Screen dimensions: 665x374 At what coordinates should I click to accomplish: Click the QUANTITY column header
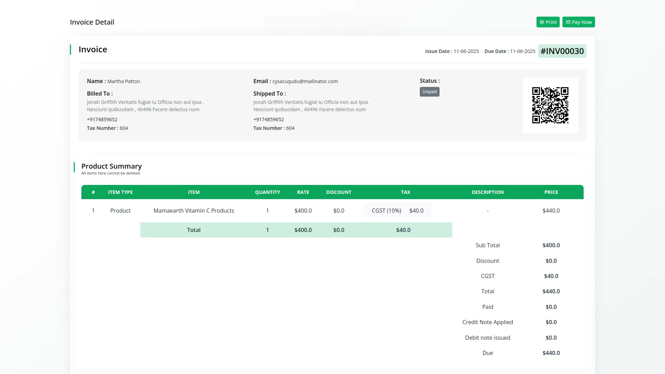click(267, 192)
